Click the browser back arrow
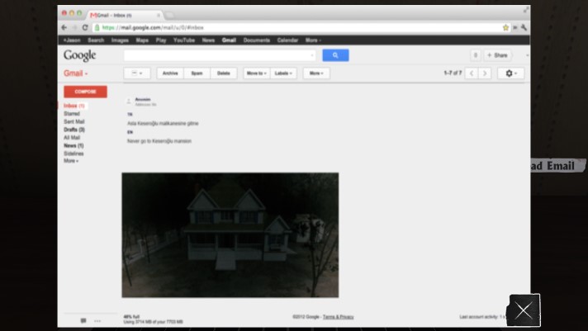The image size is (588, 331). pyautogui.click(x=64, y=27)
